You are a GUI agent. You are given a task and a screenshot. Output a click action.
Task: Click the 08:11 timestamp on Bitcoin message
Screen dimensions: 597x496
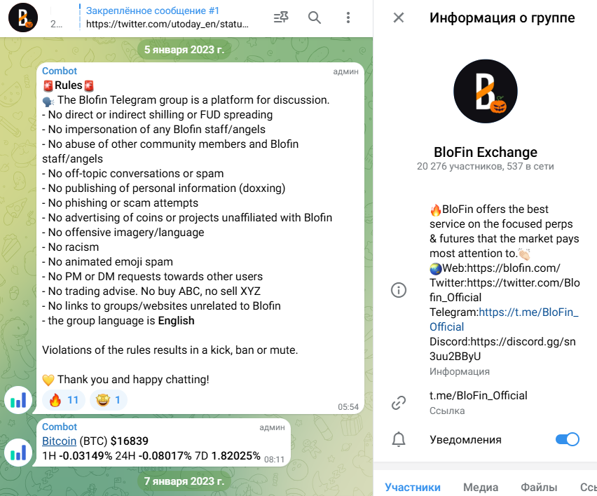pos(274,460)
